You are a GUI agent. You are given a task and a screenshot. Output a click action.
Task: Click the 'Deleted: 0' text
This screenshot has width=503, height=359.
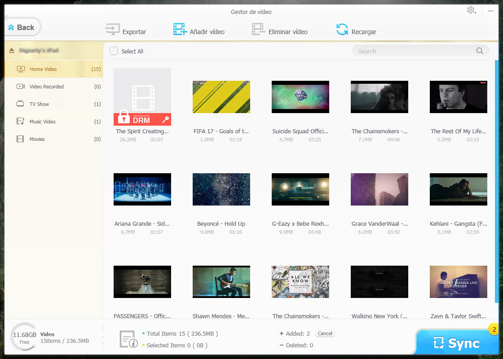[x=299, y=345]
